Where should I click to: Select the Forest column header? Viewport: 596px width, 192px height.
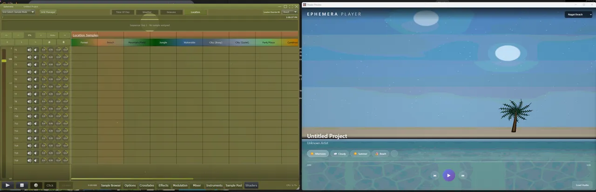(x=84, y=42)
